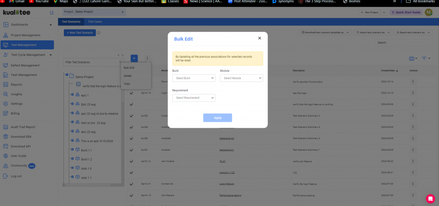Open the Select Build dropdown
439x206 pixels.
194,78
